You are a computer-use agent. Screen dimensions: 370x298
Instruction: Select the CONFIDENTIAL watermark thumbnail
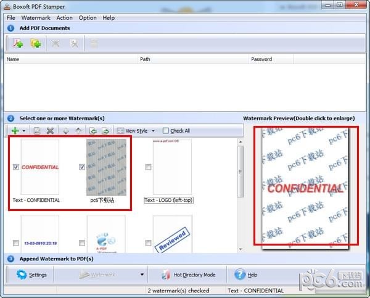[40, 167]
